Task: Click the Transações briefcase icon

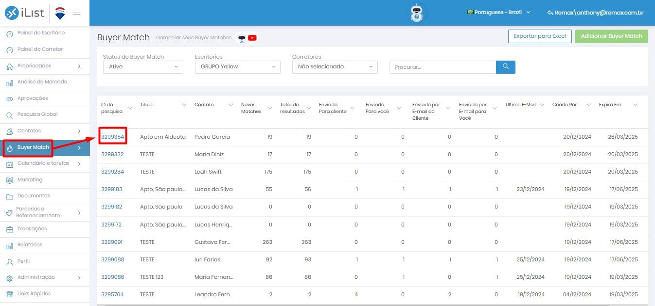Action: (10, 229)
